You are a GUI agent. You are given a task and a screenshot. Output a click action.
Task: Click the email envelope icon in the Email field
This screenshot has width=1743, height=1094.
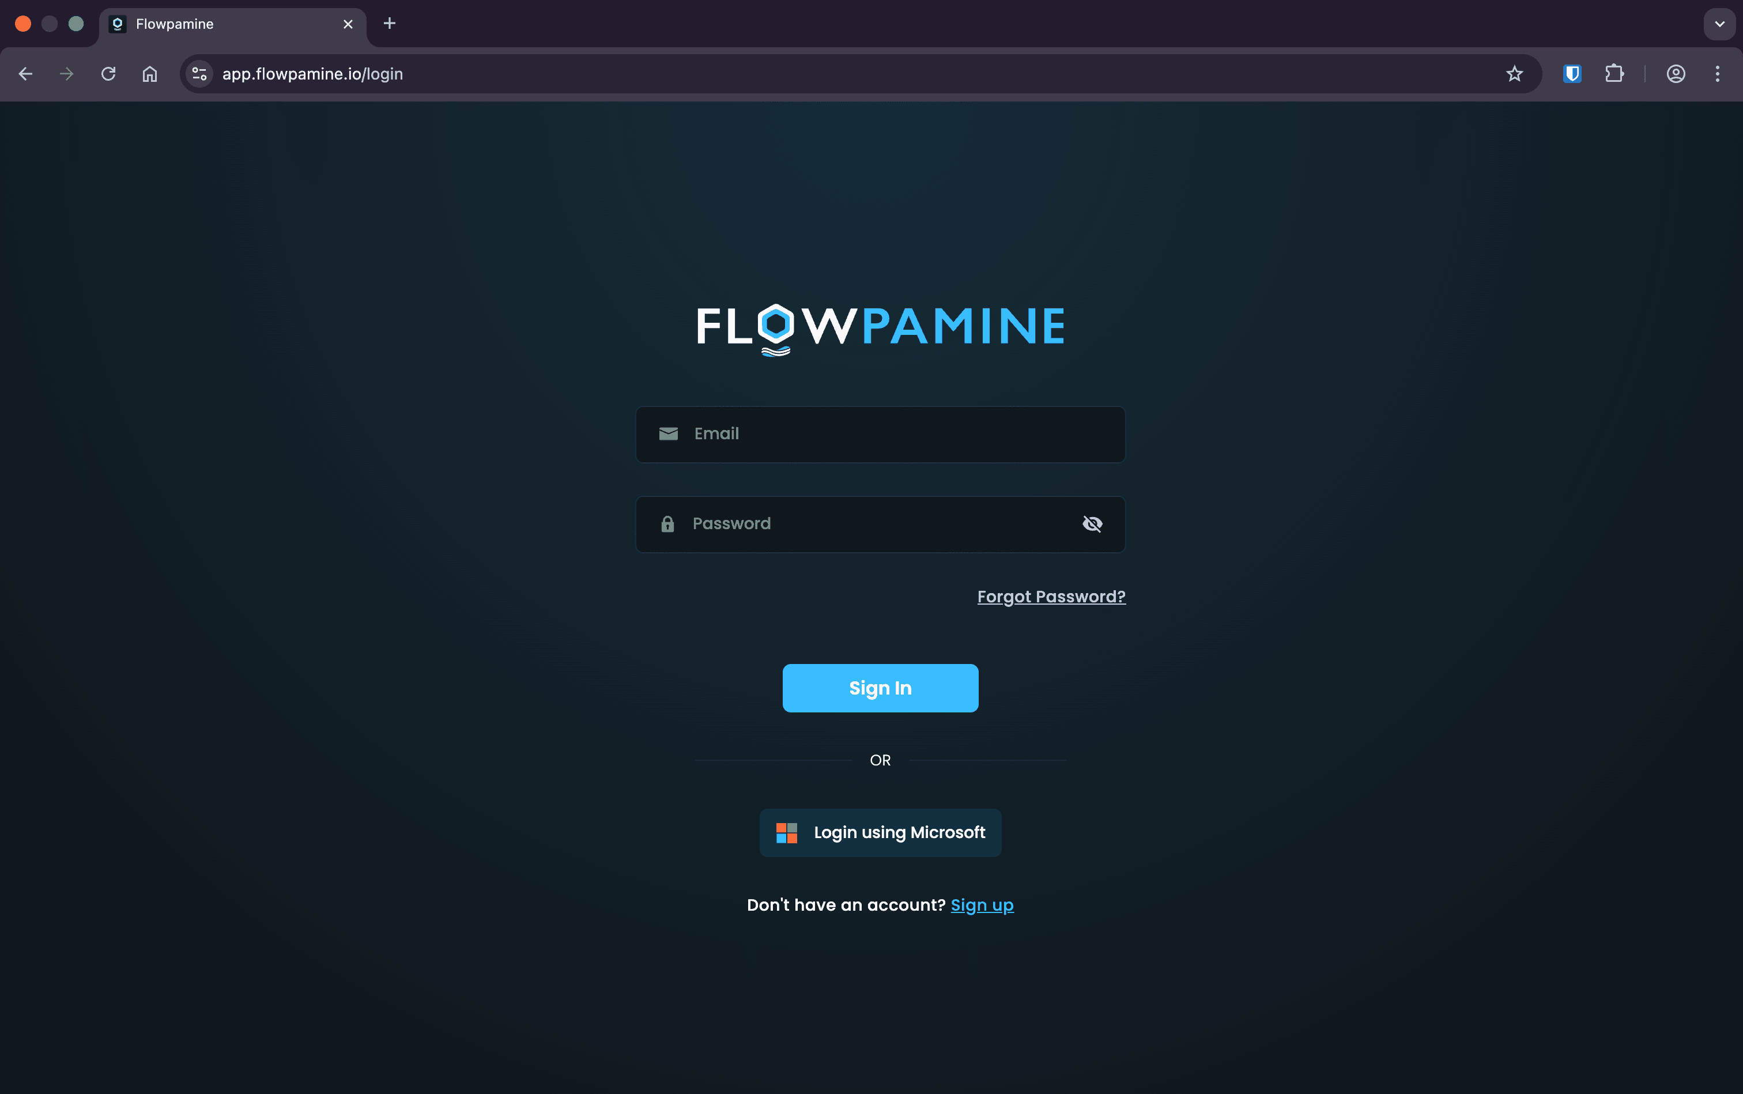pos(668,433)
